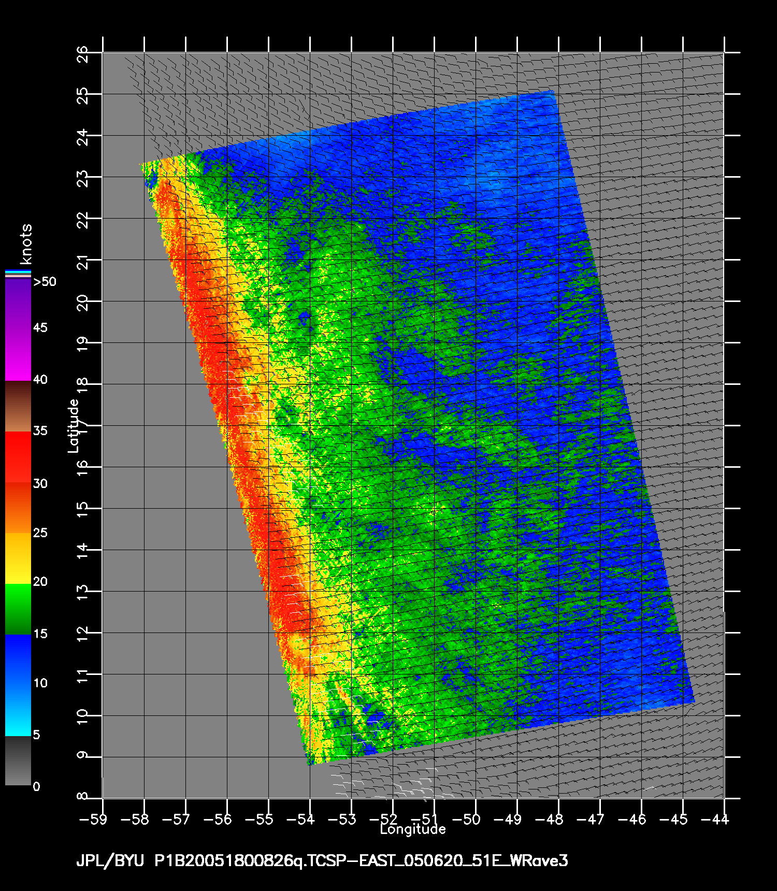
Task: Click latitude tick label 13
Action: tap(82, 592)
